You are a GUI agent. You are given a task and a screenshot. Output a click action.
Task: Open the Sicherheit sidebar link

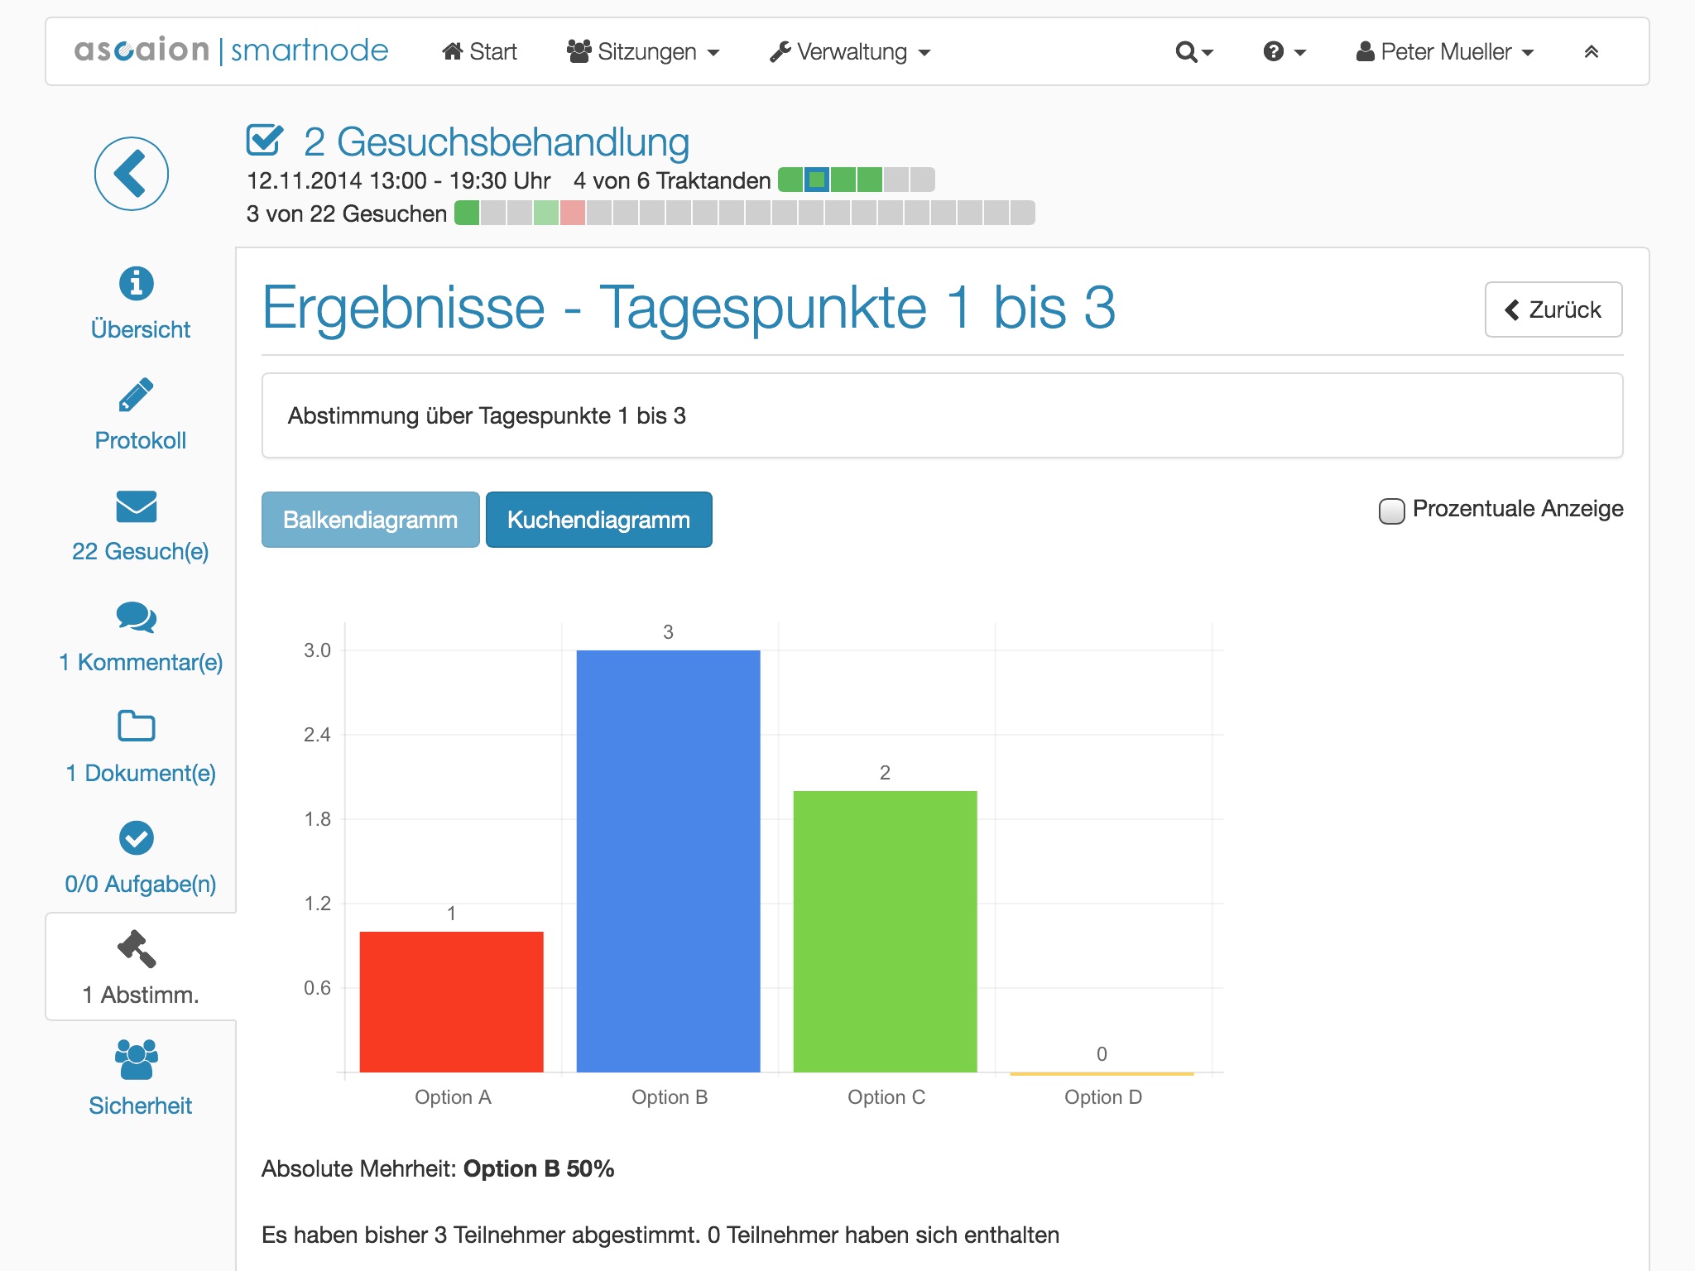pyautogui.click(x=141, y=1106)
